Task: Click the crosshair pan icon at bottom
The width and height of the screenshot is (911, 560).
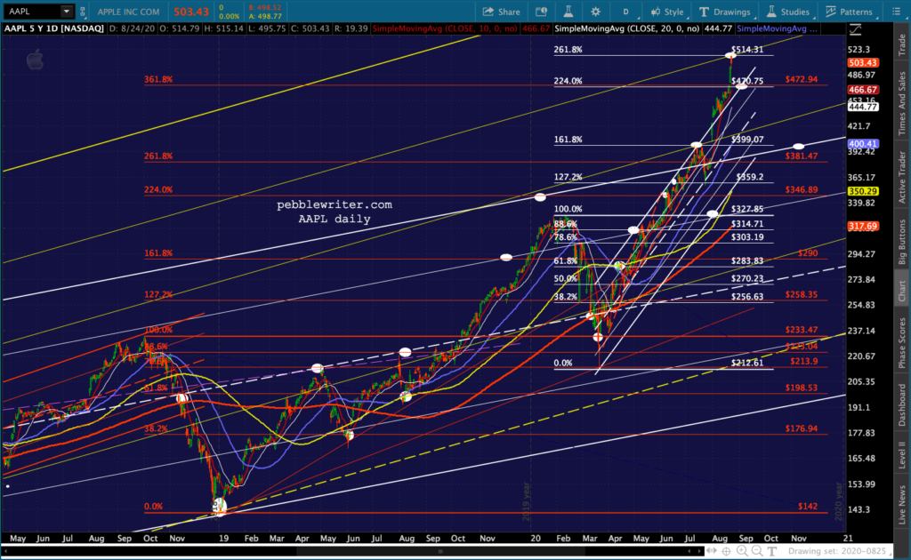Action: tap(726, 551)
